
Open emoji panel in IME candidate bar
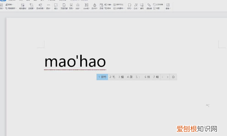click(173, 77)
